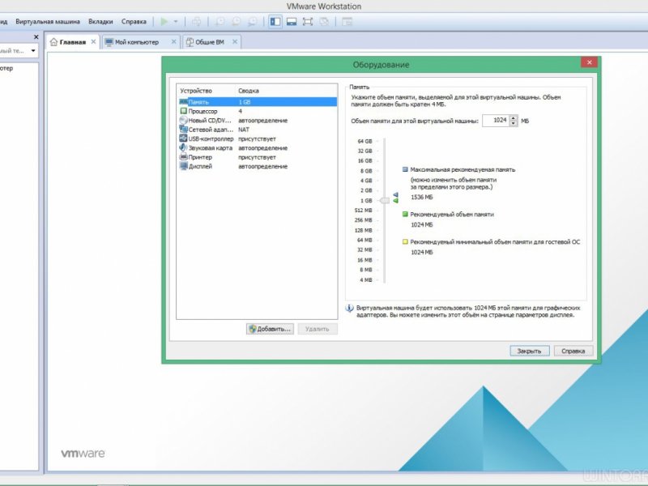The image size is (648, 486).
Task: Close the Главная tab with its X
Action: (93, 42)
